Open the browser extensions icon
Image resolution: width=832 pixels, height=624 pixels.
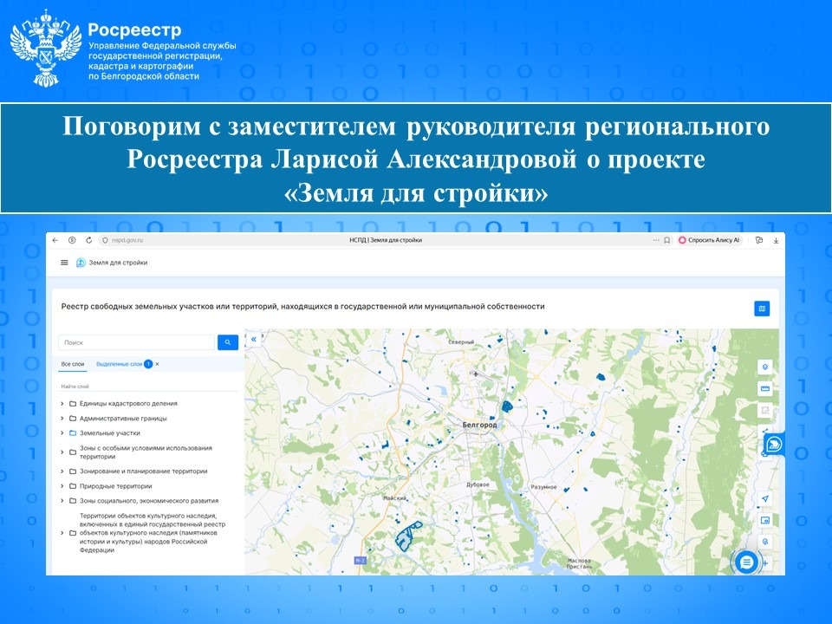coord(759,240)
